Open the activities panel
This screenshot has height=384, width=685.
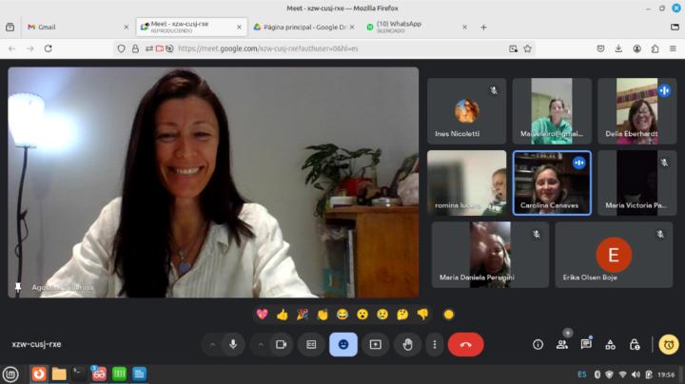(610, 344)
